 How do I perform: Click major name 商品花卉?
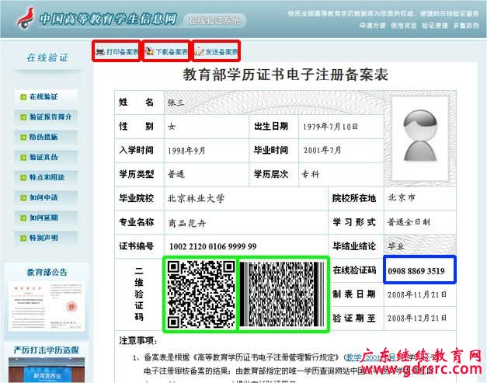coord(187,223)
